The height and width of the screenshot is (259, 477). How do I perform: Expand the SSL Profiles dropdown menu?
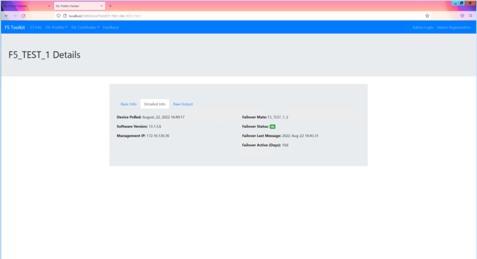tap(57, 27)
